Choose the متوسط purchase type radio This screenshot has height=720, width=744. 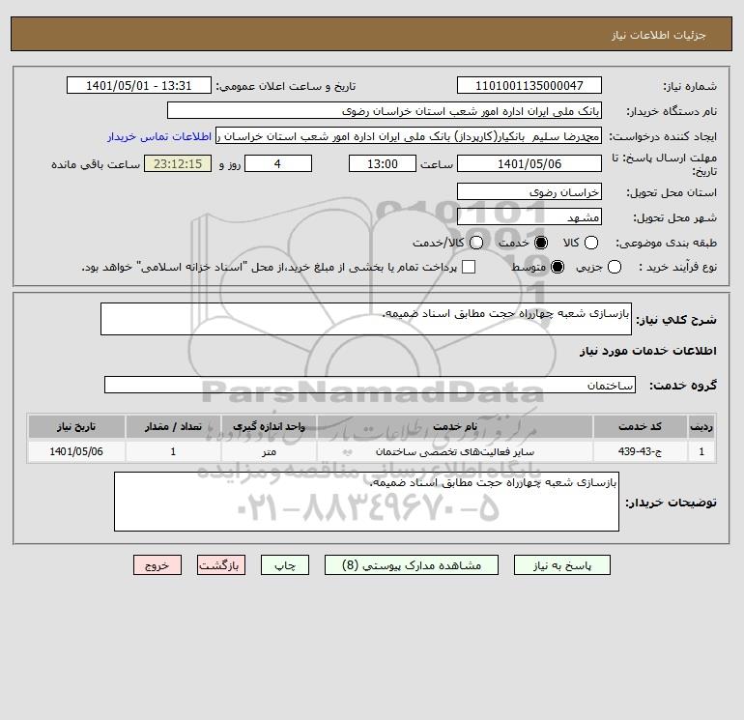[x=558, y=267]
